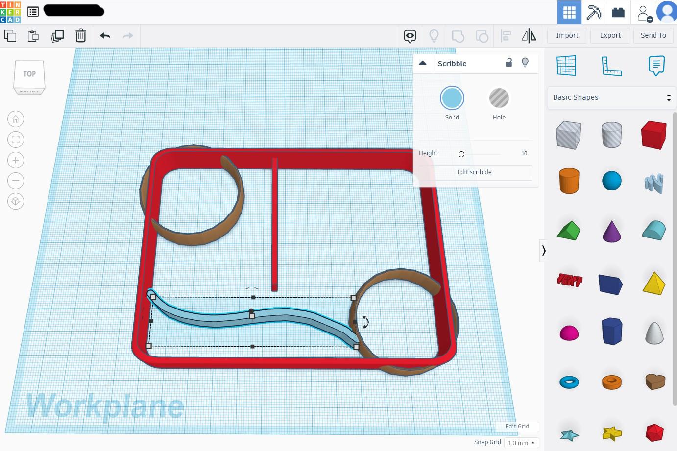
Task: Open the user profile avatar
Action: tap(667, 12)
